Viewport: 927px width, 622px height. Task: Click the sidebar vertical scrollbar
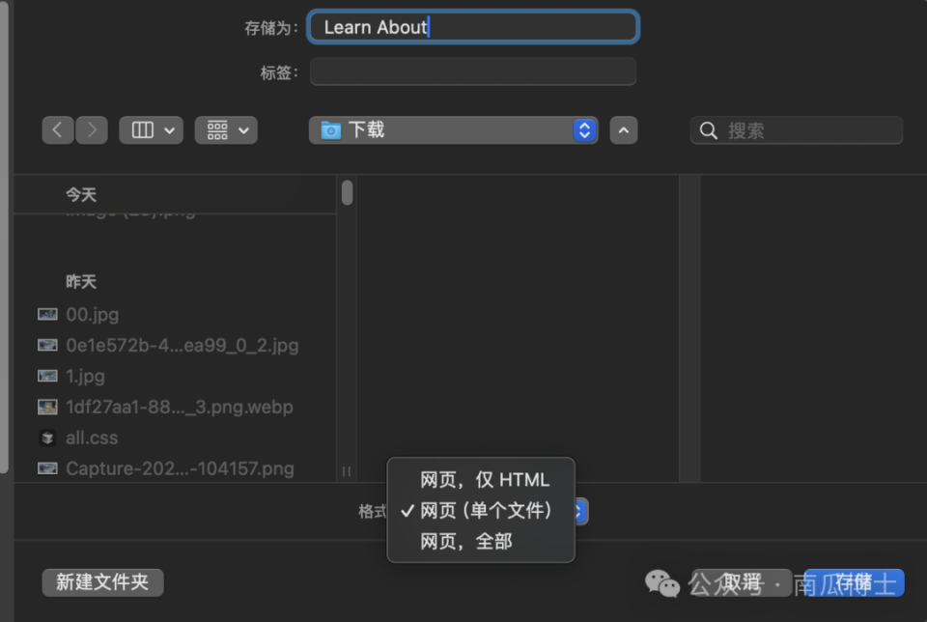click(347, 193)
